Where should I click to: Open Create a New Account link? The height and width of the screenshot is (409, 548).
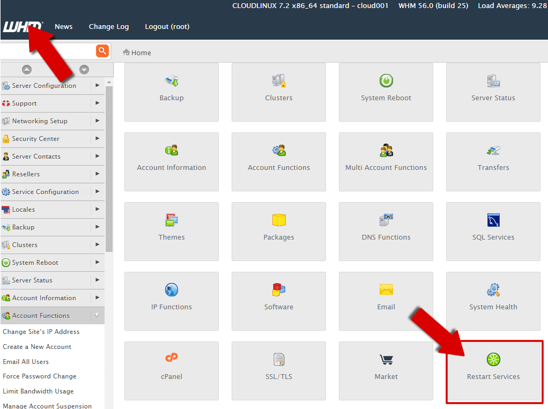point(37,347)
